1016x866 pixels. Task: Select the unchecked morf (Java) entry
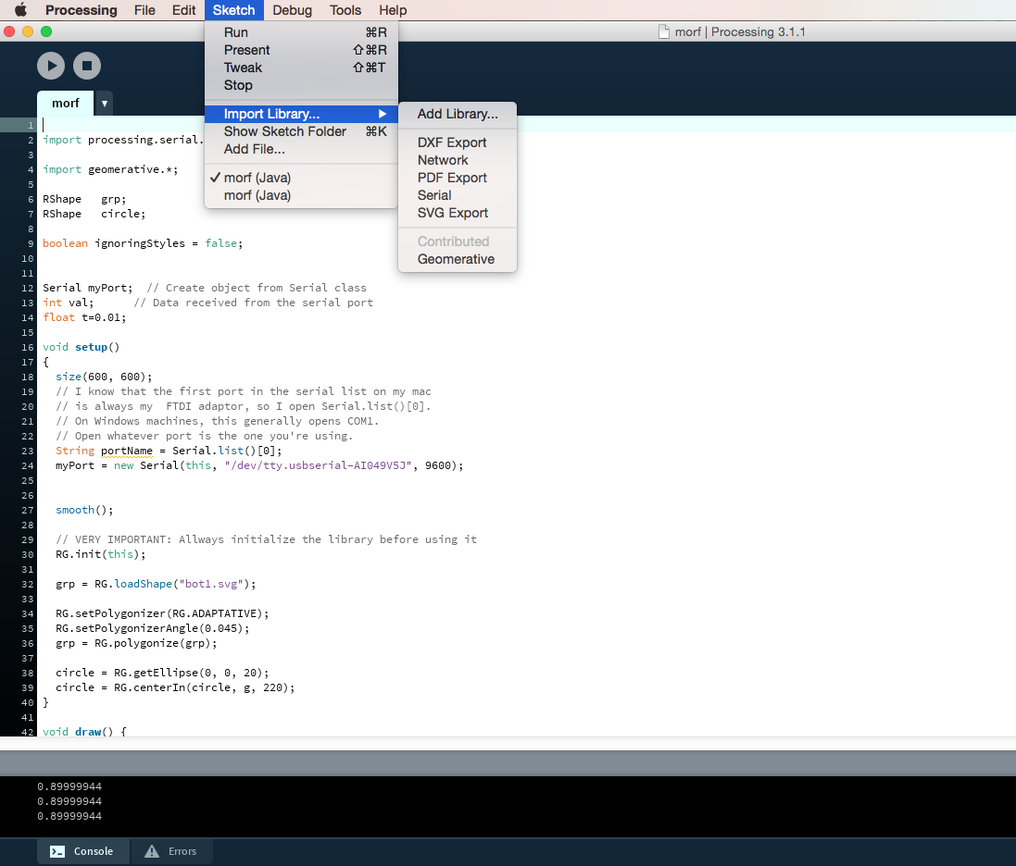pyautogui.click(x=301, y=195)
